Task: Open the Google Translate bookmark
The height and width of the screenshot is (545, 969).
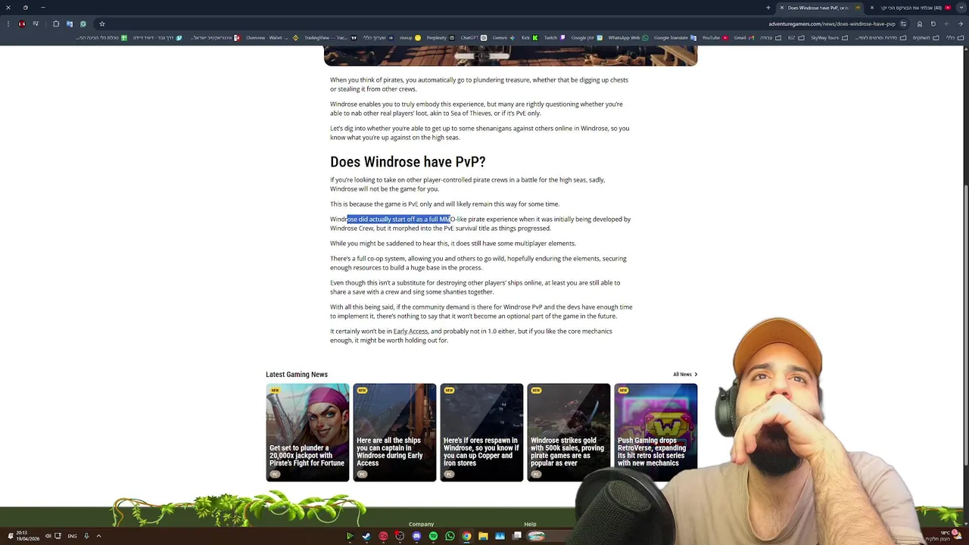Action: pos(675,38)
